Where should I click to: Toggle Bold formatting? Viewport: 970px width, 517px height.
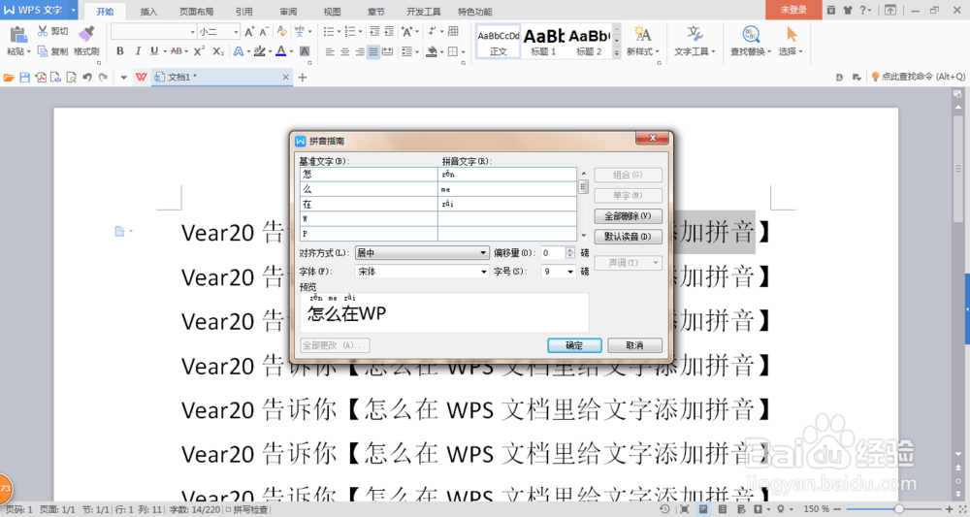120,51
